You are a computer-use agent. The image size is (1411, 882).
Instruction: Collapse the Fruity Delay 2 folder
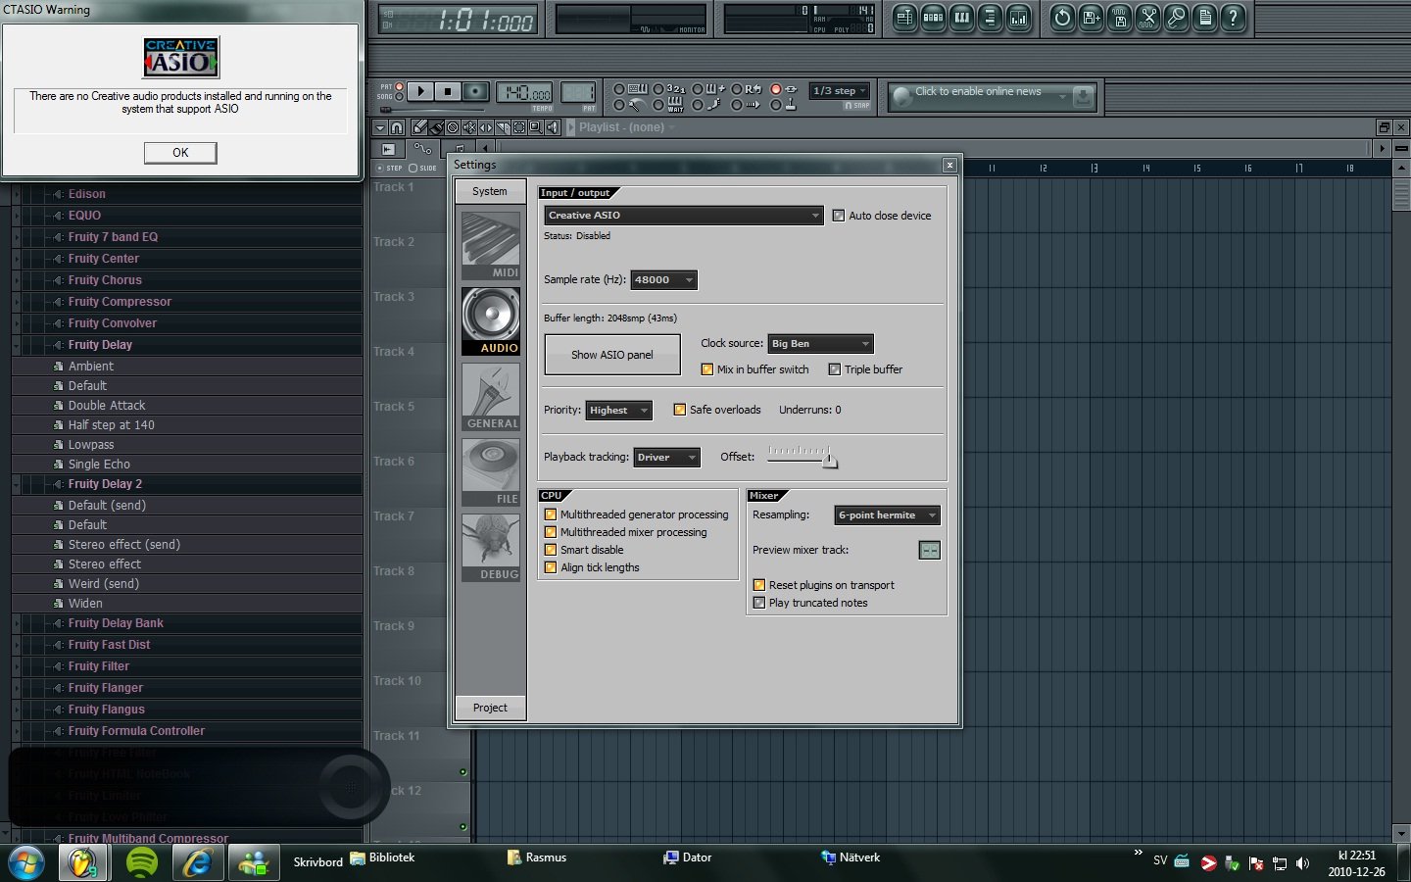coord(17,484)
